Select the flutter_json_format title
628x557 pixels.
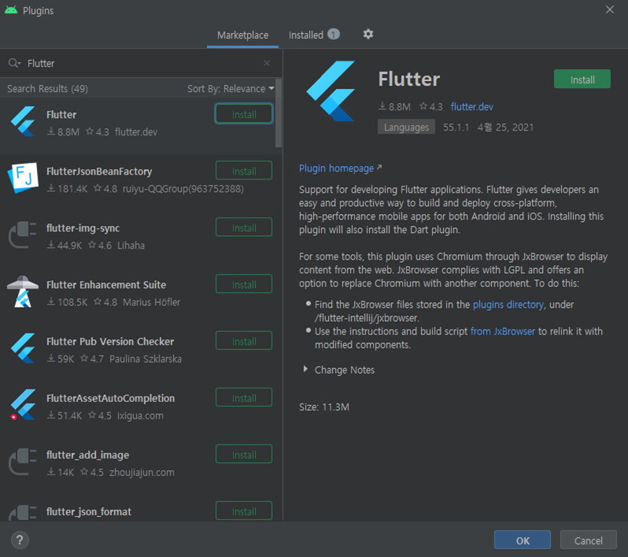pyautogui.click(x=89, y=511)
